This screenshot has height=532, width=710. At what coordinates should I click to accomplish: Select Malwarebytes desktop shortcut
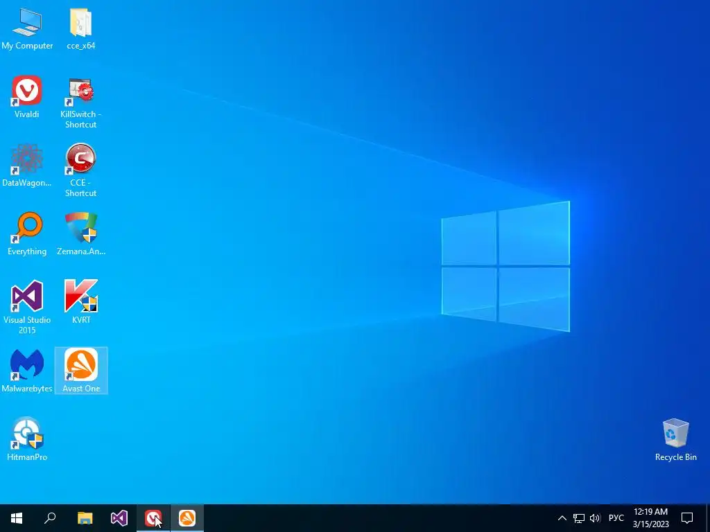pyautogui.click(x=27, y=371)
